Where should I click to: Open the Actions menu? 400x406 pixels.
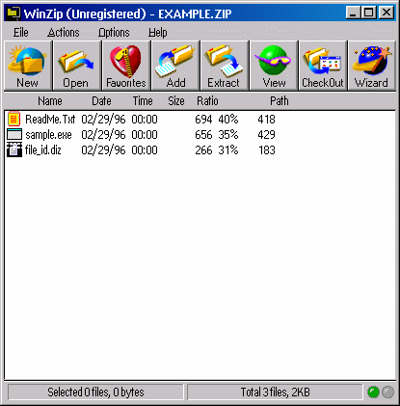point(64,33)
